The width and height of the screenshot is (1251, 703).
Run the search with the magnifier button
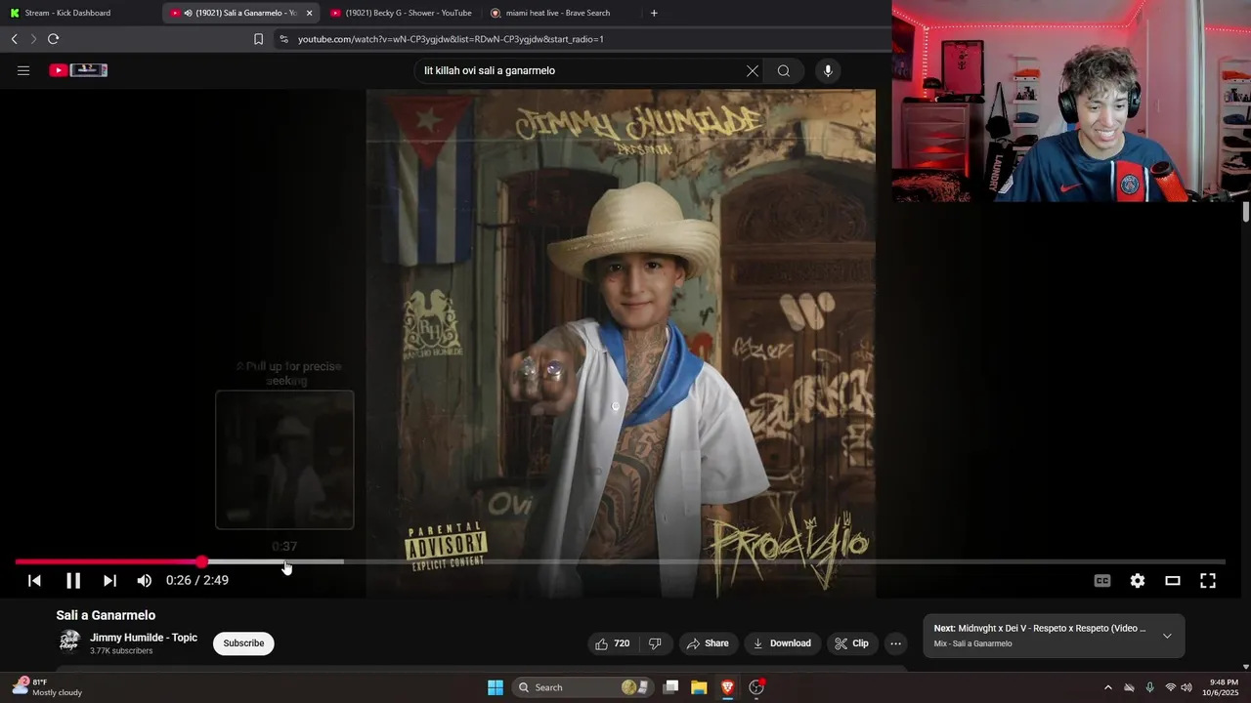[784, 70]
